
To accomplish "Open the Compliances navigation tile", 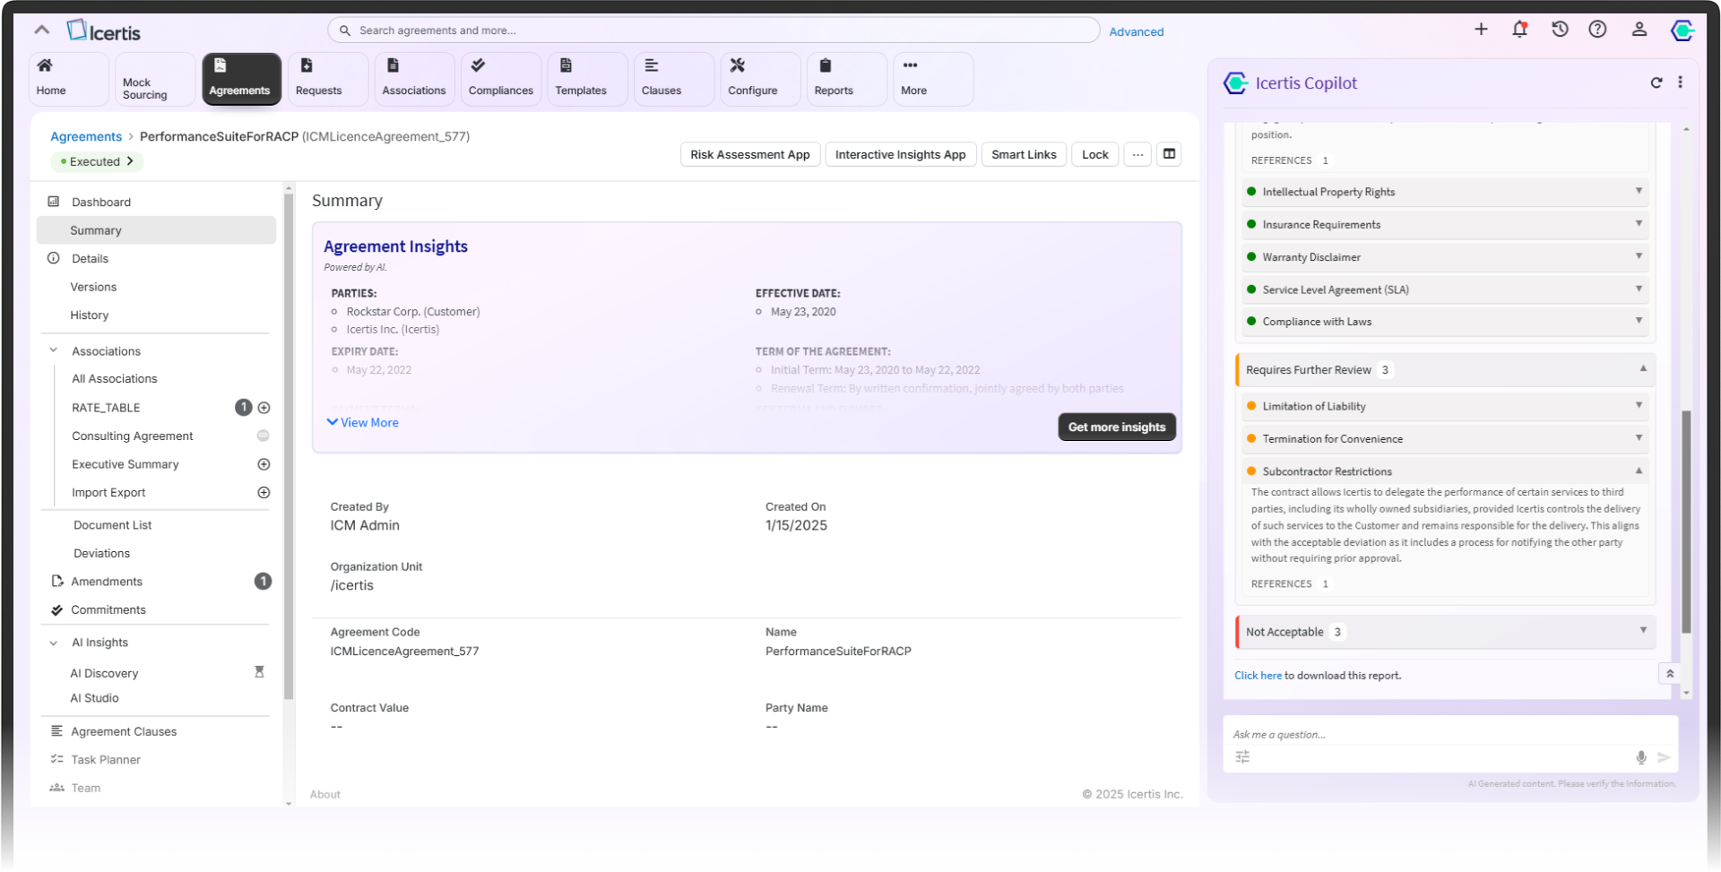I will coord(501,79).
